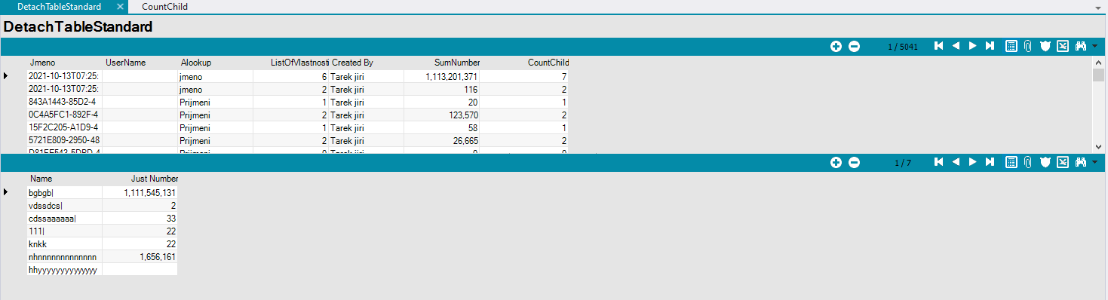The image size is (1108, 300).
Task: Open attachments paperclip in lower toolbar
Action: pos(1027,162)
